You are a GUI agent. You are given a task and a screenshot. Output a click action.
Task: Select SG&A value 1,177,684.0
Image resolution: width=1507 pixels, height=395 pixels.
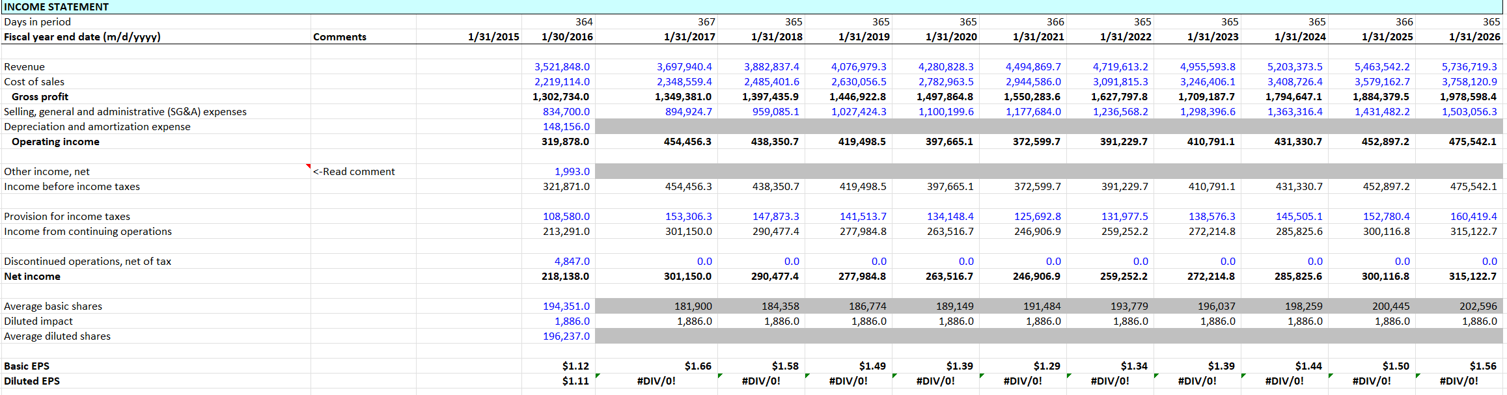(1033, 111)
